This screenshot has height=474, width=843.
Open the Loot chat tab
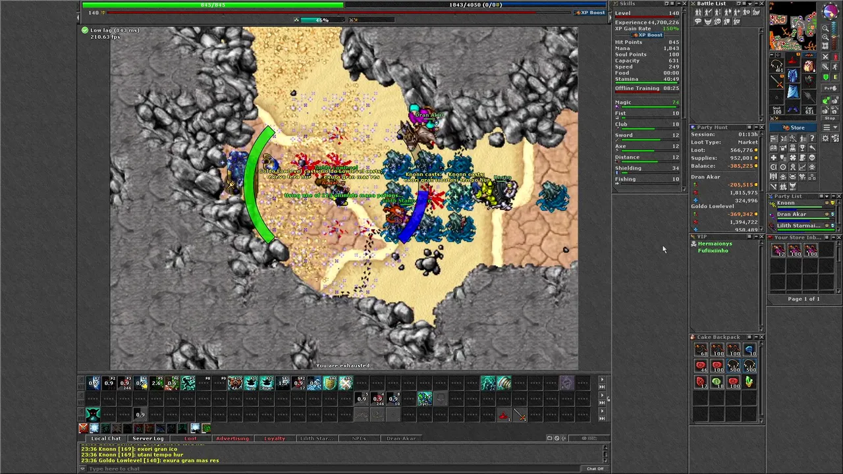pyautogui.click(x=190, y=438)
